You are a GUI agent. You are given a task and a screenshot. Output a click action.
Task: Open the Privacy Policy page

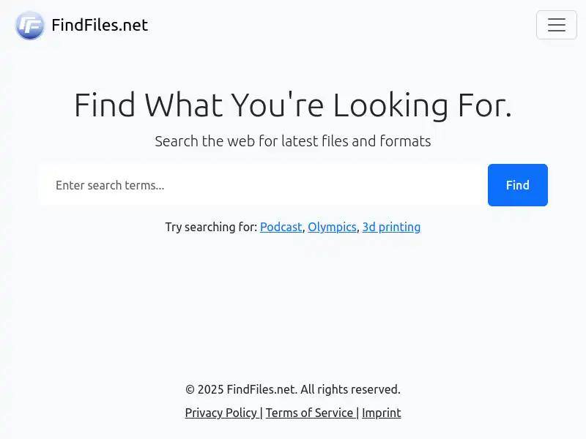click(x=221, y=413)
